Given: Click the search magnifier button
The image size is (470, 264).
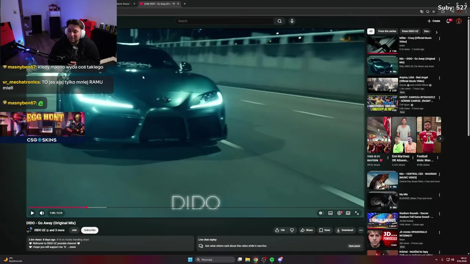Looking at the screenshot, I should (x=279, y=21).
